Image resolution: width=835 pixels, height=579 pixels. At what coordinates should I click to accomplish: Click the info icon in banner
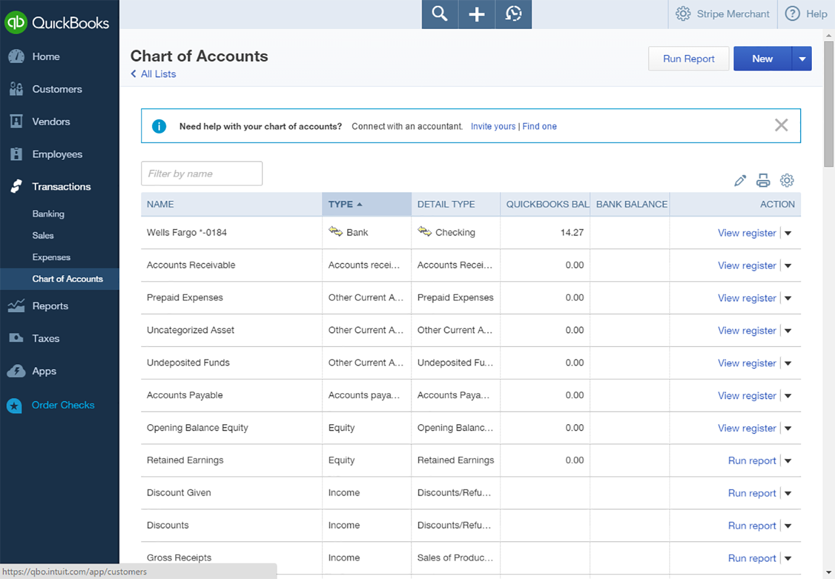(x=159, y=126)
